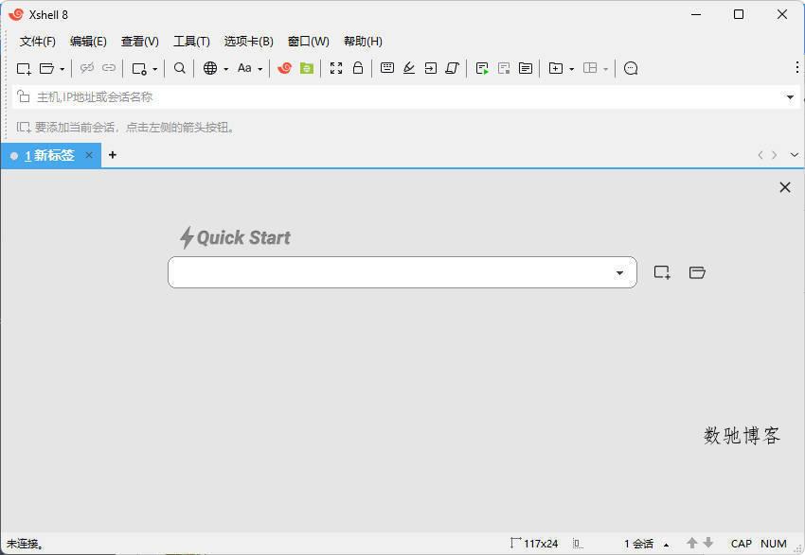Click the tab scroll-right chevron
The image size is (805, 555).
pyautogui.click(x=775, y=155)
